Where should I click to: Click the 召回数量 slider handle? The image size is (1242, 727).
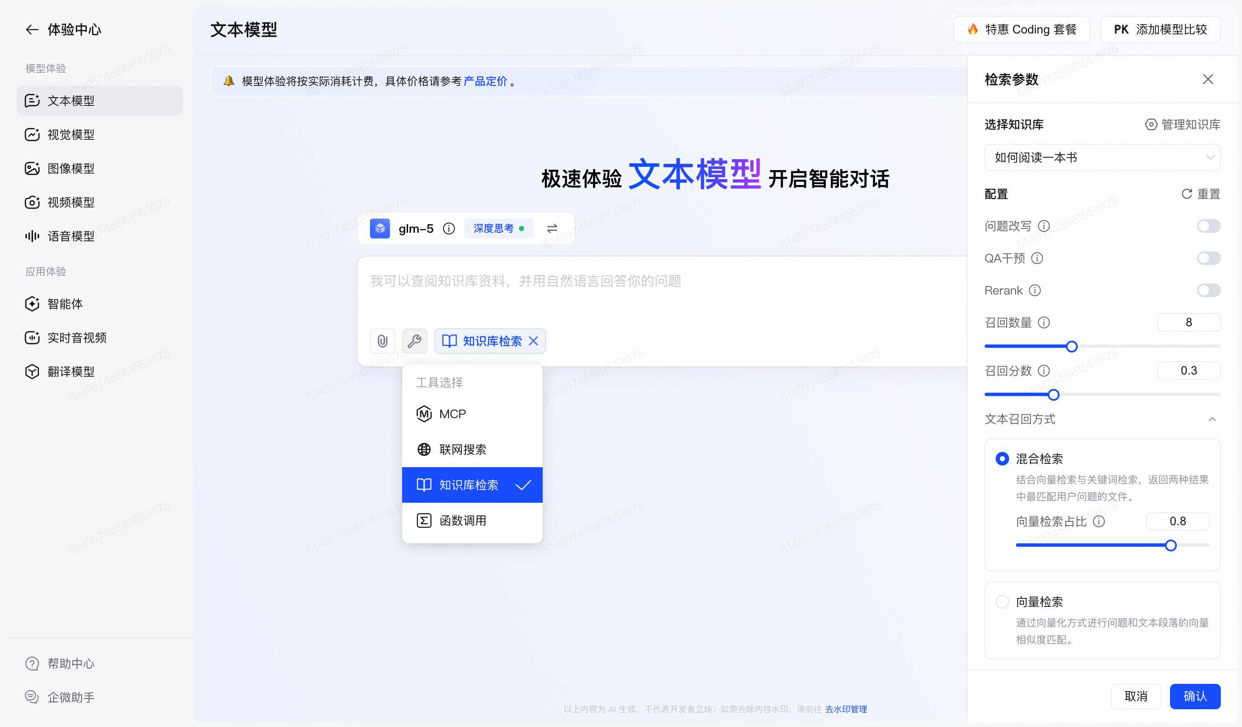click(x=1071, y=347)
